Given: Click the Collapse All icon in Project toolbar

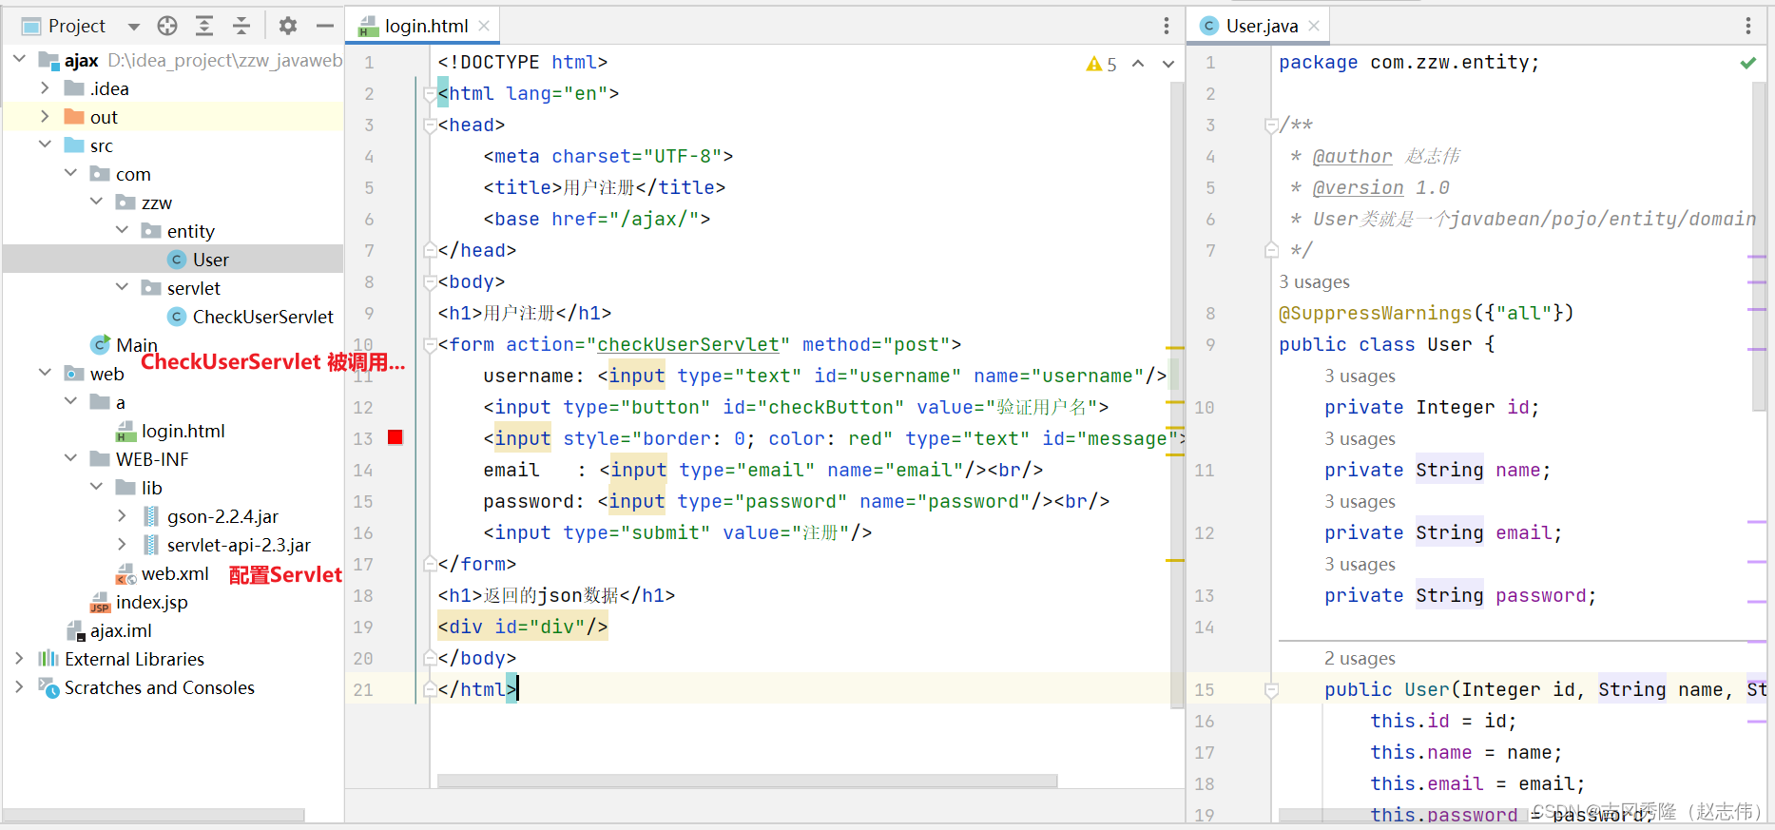Looking at the screenshot, I should click(241, 26).
